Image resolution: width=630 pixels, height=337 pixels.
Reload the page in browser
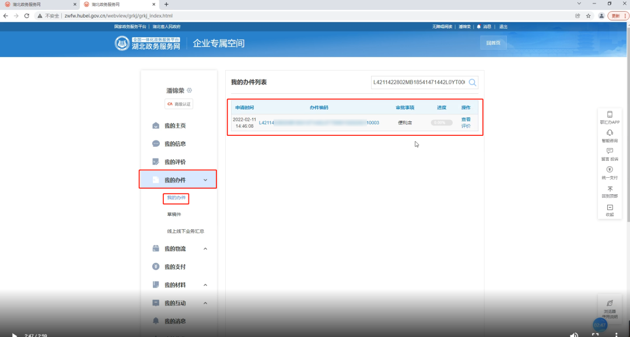[26, 16]
